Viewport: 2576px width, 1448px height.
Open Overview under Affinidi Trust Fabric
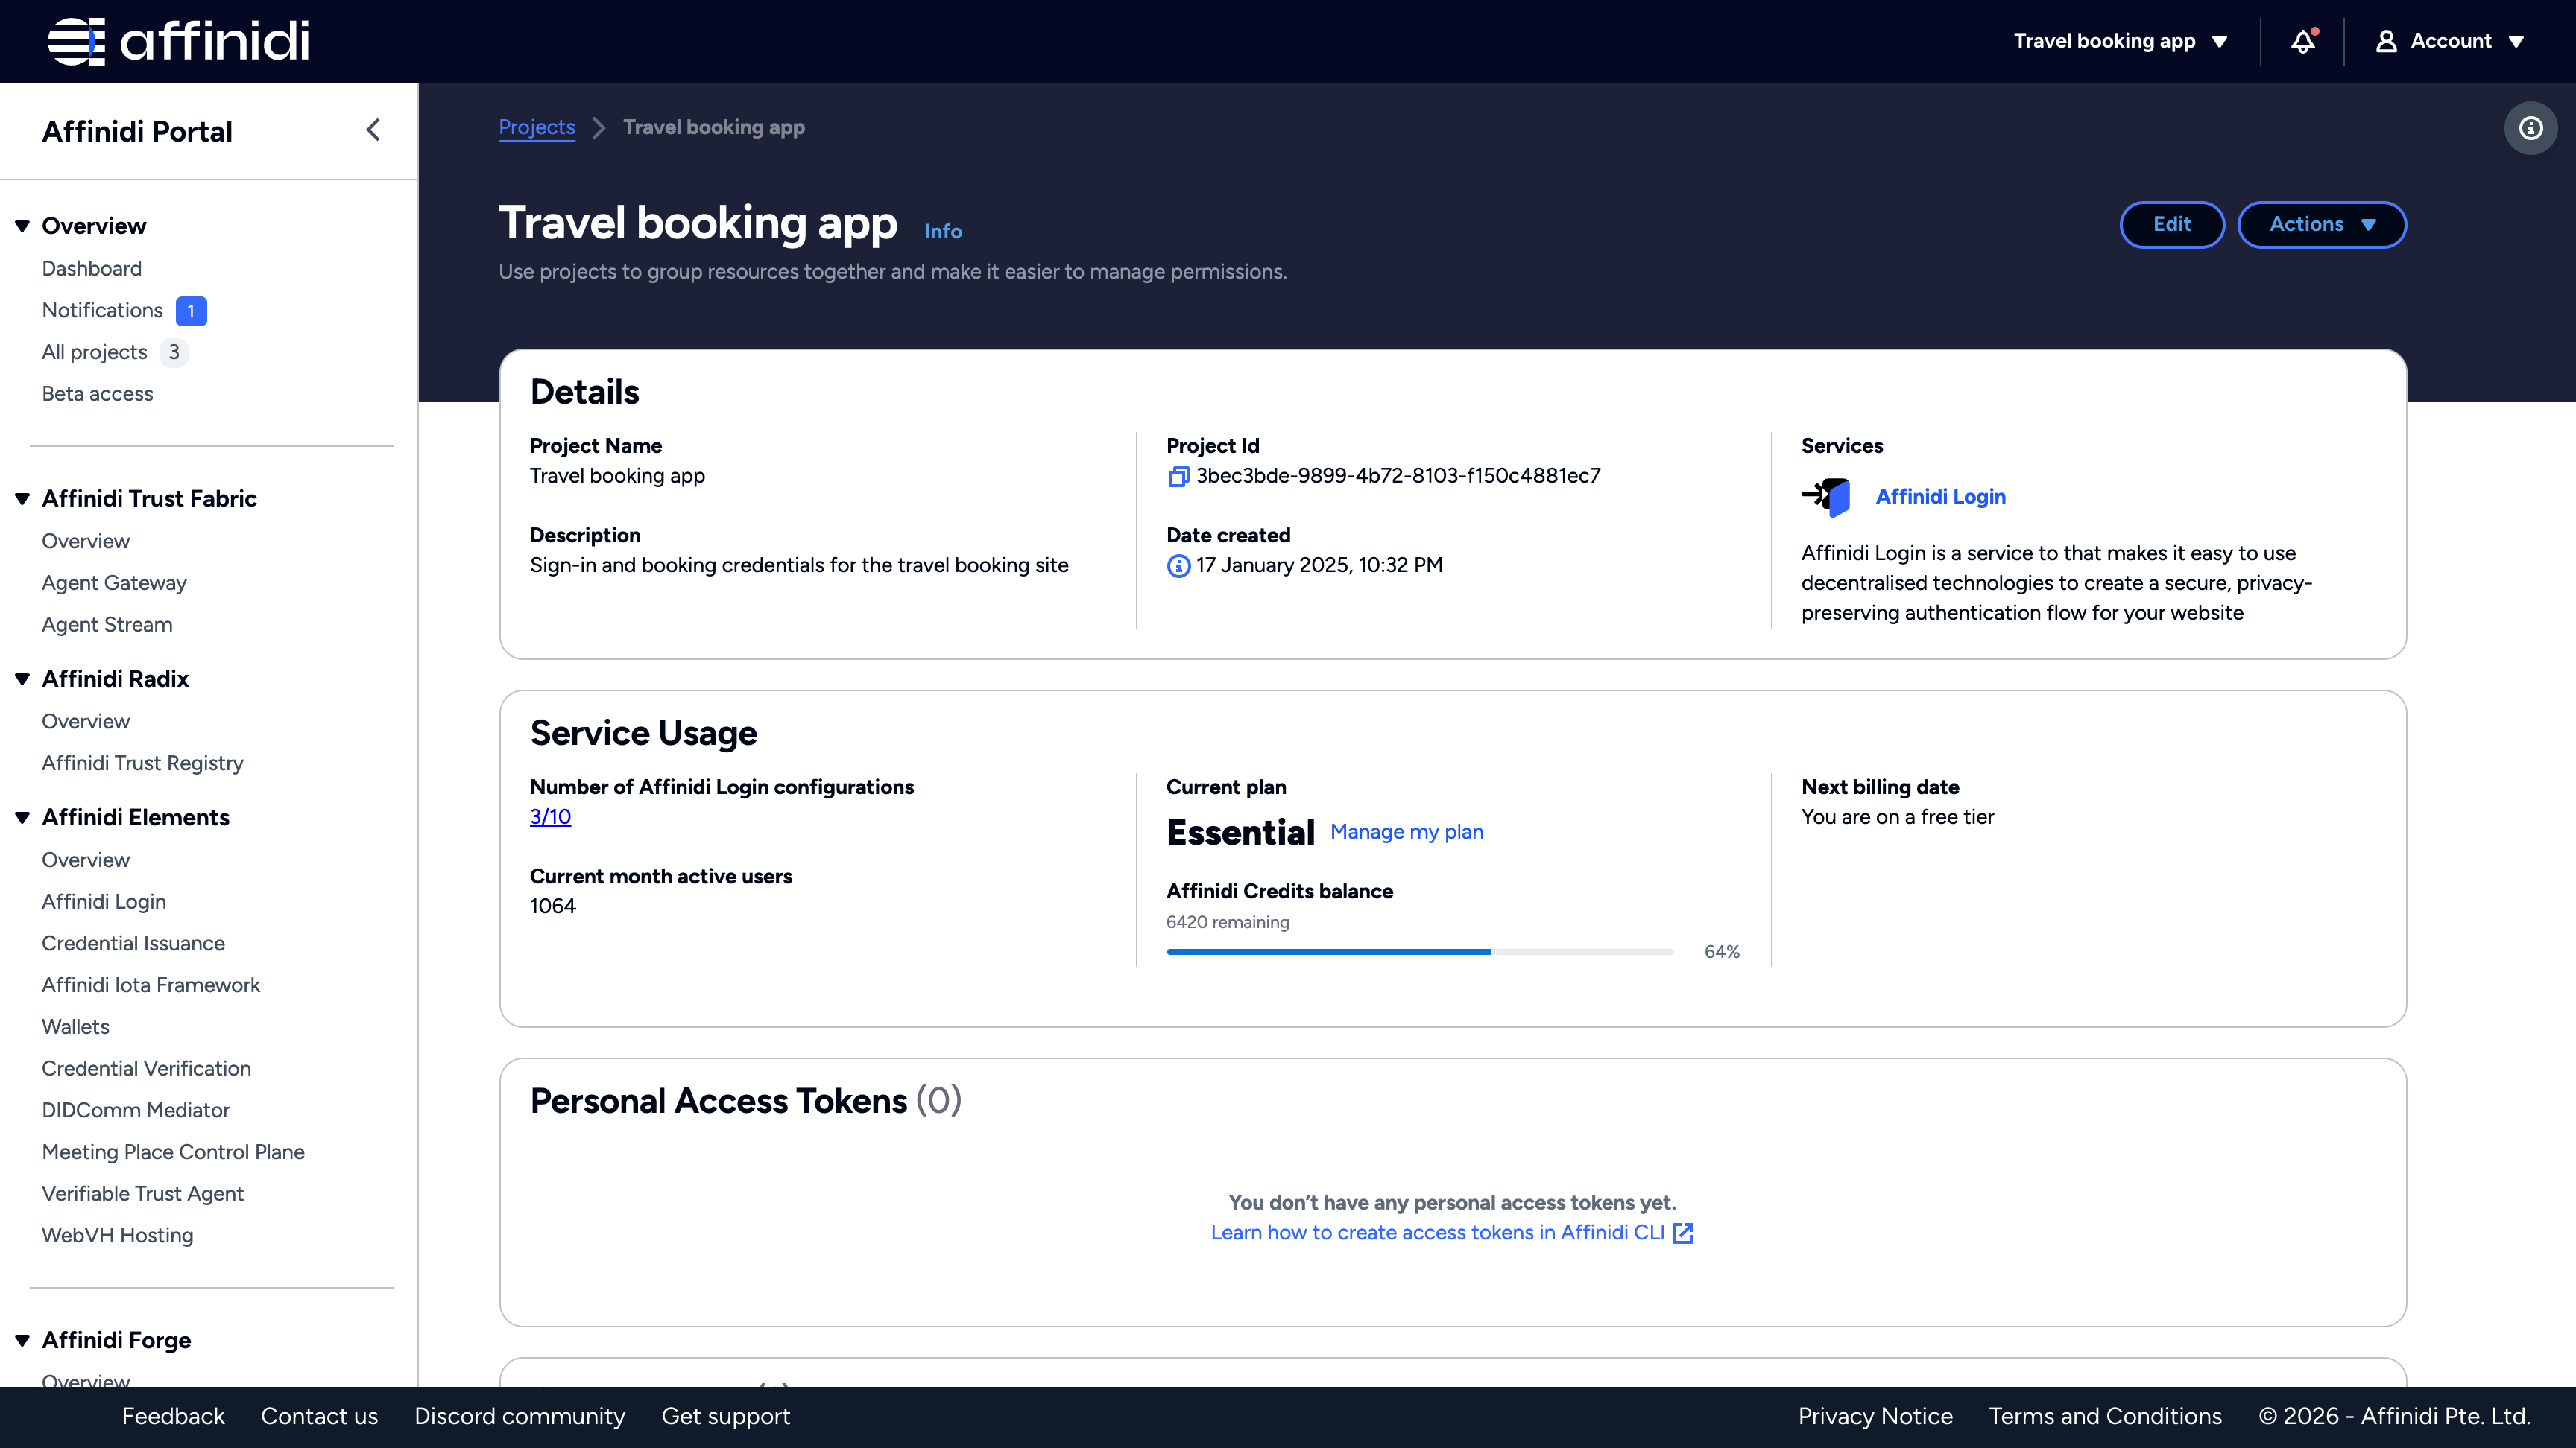(86, 542)
